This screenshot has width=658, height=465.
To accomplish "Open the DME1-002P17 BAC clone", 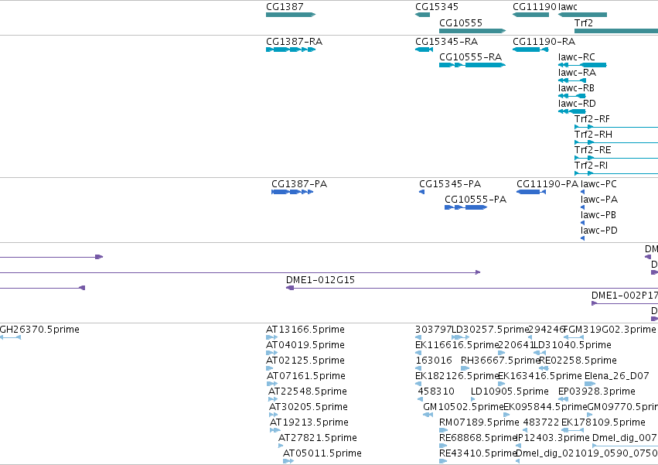I will point(625,303).
